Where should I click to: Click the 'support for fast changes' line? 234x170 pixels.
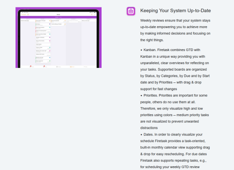tap(159, 89)
